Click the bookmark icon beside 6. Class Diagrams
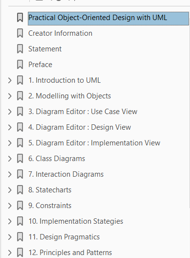 pyautogui.click(x=20, y=159)
